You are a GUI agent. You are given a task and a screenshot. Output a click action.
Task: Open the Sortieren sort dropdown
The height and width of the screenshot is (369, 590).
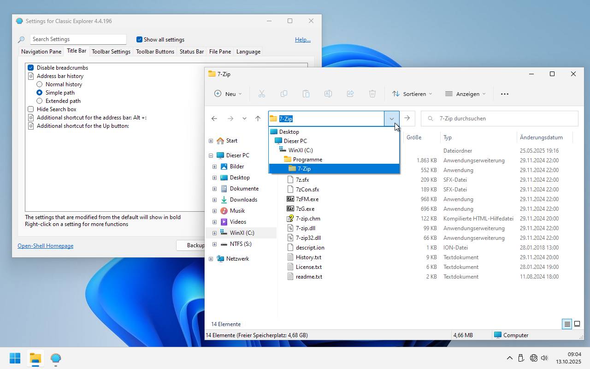click(x=413, y=94)
